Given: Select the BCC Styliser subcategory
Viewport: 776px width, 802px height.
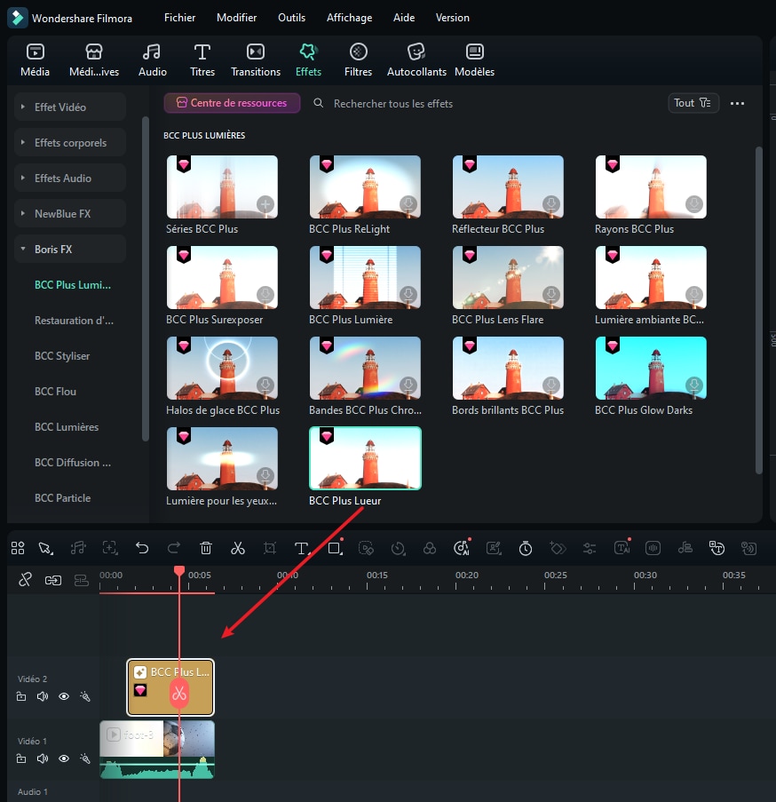Looking at the screenshot, I should [62, 356].
